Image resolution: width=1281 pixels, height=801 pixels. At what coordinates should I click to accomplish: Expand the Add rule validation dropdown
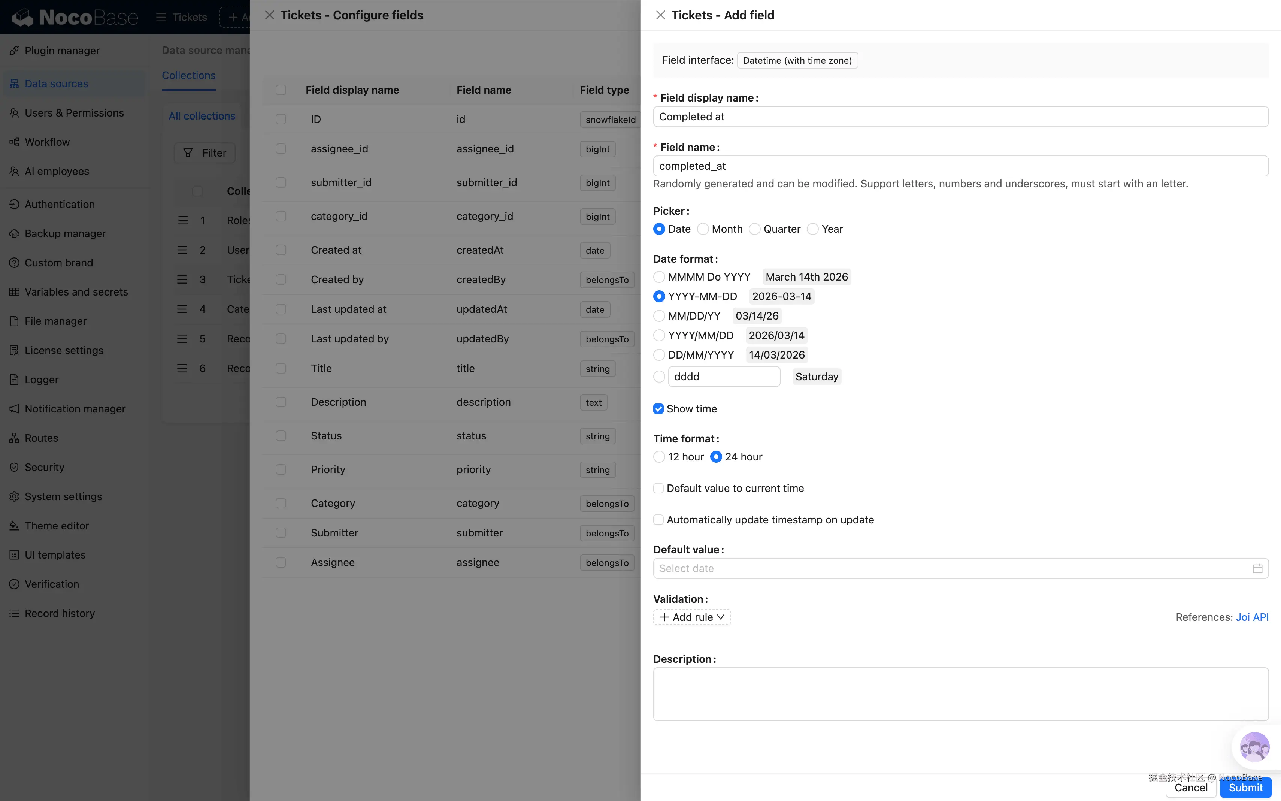tap(691, 617)
